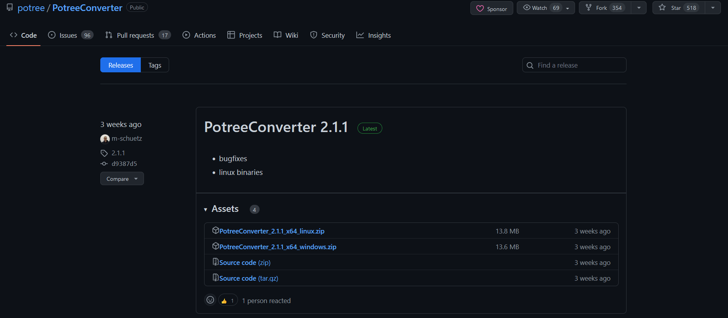View the Insights tab
The image size is (728, 318).
click(x=374, y=35)
